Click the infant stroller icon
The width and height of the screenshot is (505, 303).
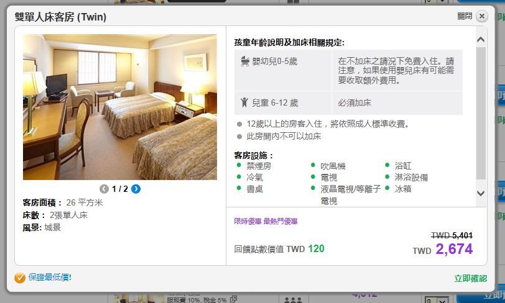click(x=245, y=61)
